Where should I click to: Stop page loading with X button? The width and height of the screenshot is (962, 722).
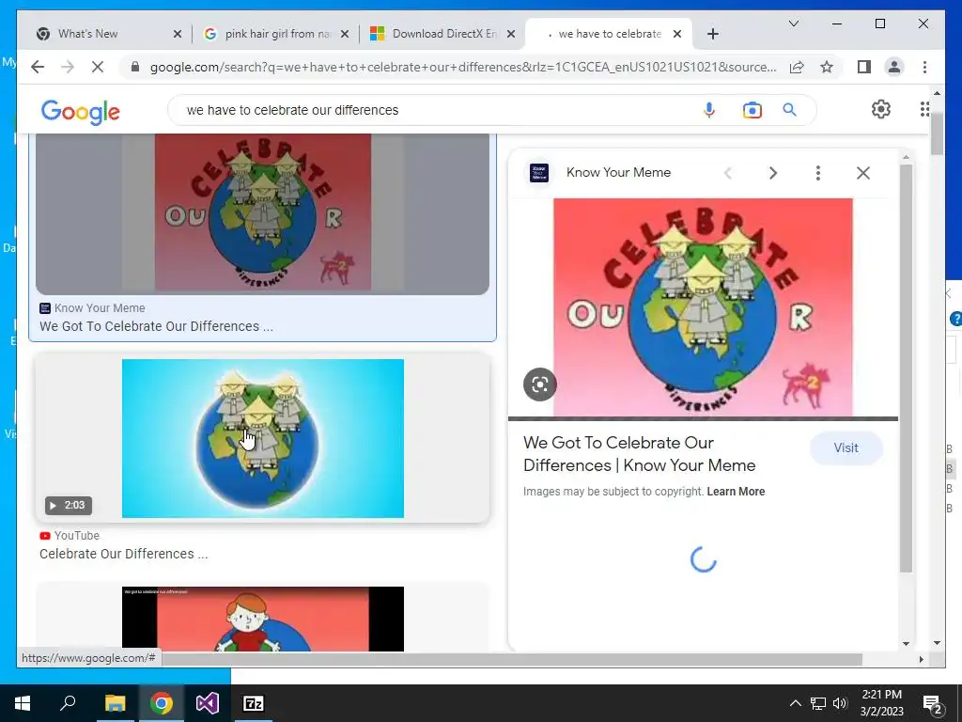98,67
